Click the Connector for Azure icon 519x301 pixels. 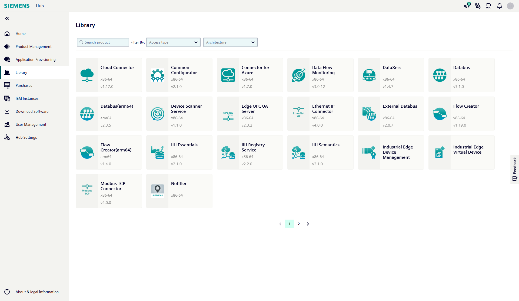pyautogui.click(x=228, y=75)
